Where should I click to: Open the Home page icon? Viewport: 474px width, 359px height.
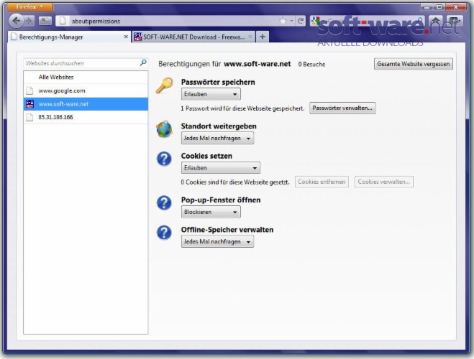click(436, 21)
